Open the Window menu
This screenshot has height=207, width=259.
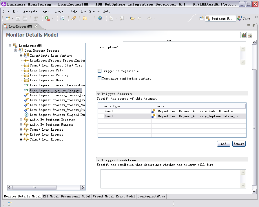pos(94,11)
